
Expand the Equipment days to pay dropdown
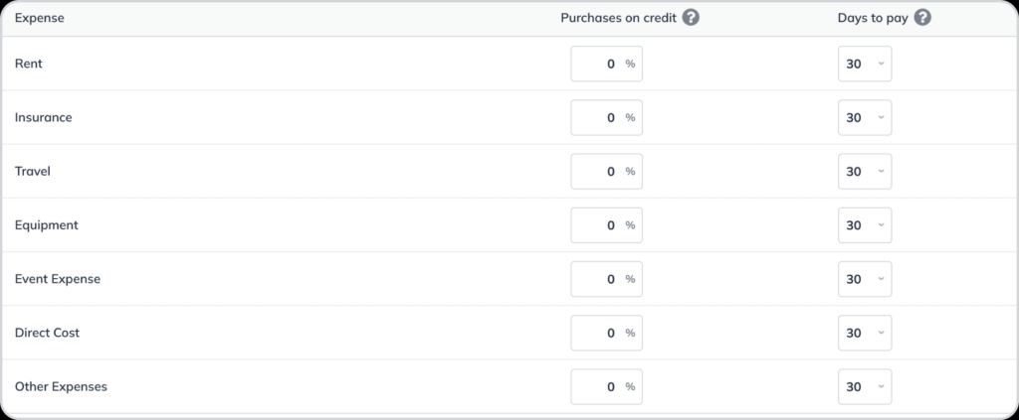pos(865,225)
